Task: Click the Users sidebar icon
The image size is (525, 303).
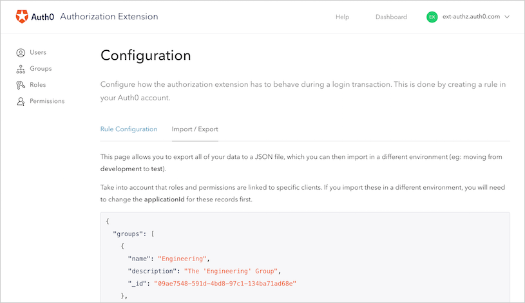Action: (21, 53)
